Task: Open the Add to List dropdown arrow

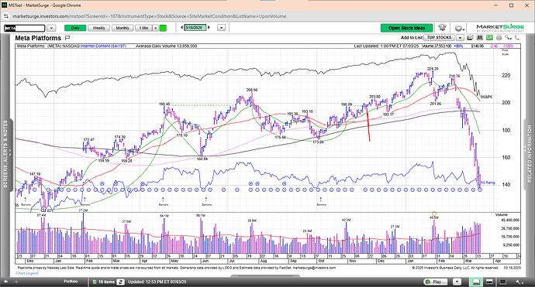Action: point(460,37)
